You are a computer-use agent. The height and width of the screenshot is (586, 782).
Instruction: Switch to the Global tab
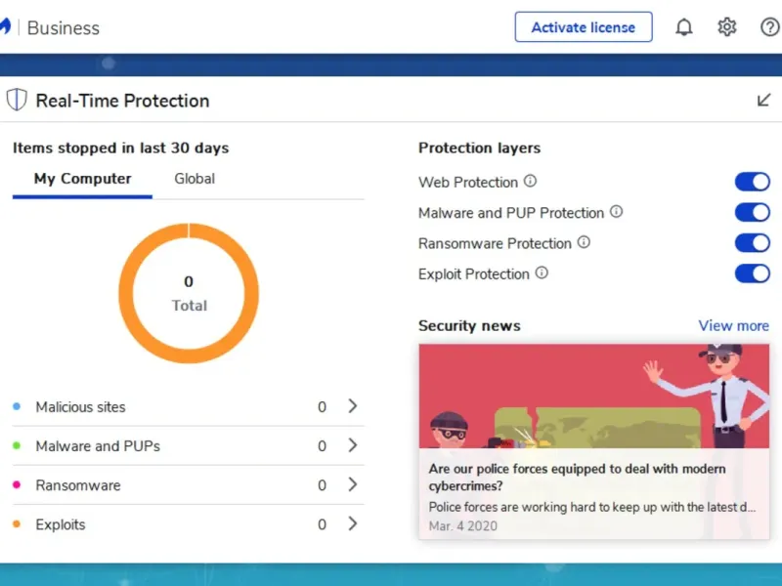[195, 179]
